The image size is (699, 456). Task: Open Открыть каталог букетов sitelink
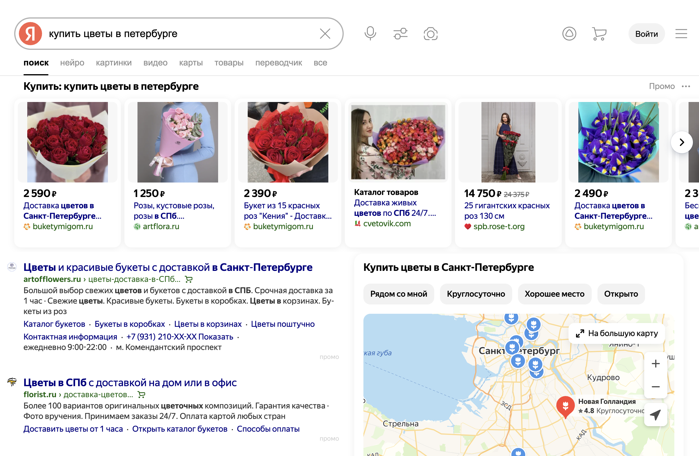pos(180,429)
